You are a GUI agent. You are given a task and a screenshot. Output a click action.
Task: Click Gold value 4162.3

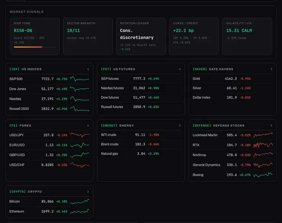231,79
